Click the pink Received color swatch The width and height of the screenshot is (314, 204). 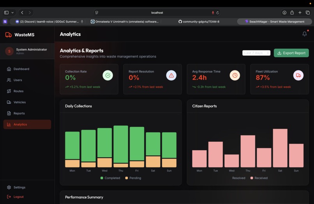252,178
